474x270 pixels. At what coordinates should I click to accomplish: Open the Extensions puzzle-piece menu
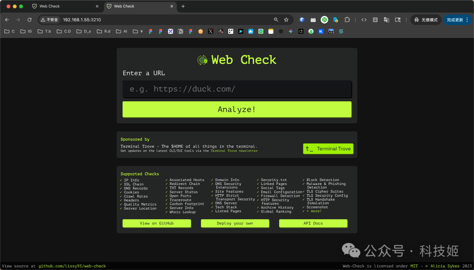point(347,20)
